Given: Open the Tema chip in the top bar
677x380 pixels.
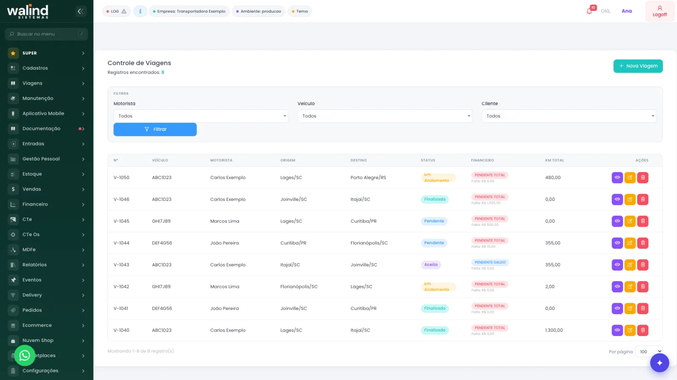Looking at the screenshot, I should (300, 11).
